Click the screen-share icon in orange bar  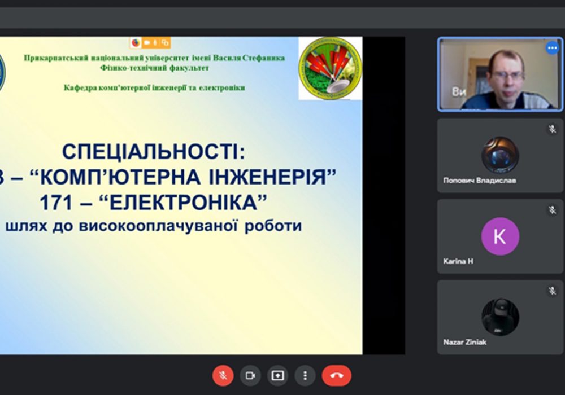[x=165, y=43]
